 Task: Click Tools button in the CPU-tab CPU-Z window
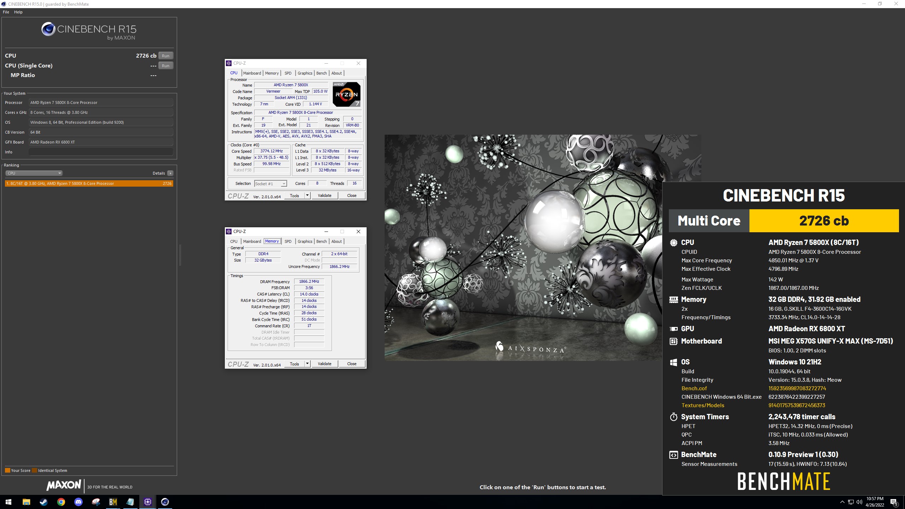pyautogui.click(x=294, y=195)
